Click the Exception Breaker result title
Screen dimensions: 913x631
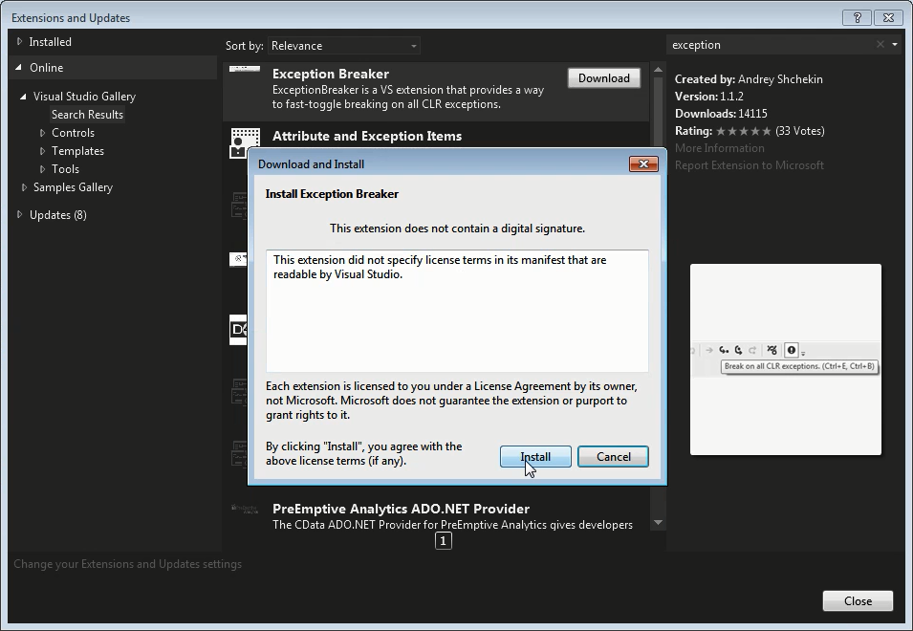pyautogui.click(x=331, y=74)
